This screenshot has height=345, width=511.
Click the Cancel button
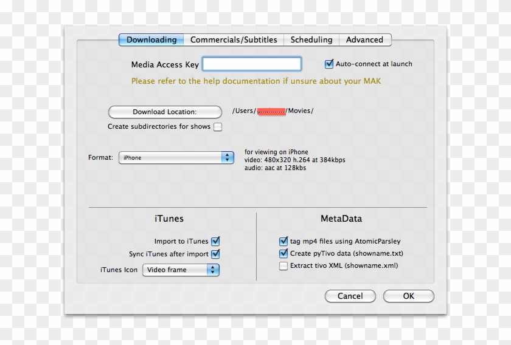click(x=350, y=296)
